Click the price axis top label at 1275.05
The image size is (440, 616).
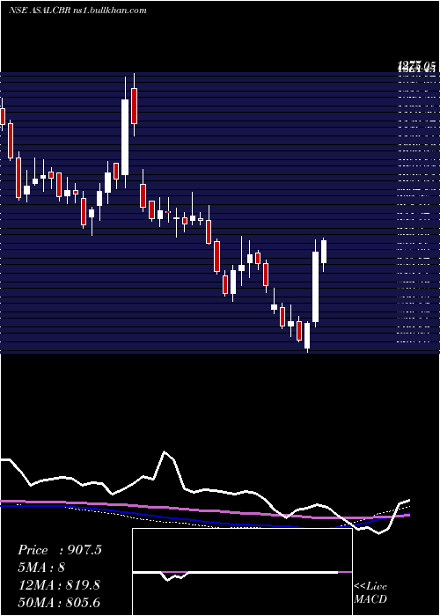coord(416,67)
